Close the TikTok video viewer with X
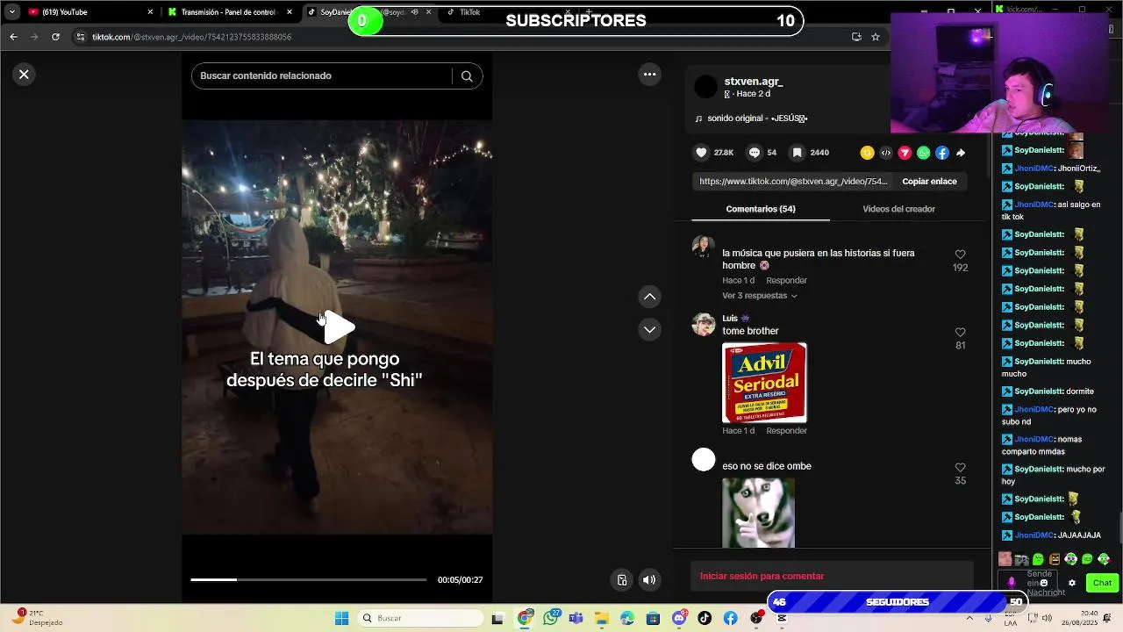Image resolution: width=1123 pixels, height=632 pixels. (24, 75)
